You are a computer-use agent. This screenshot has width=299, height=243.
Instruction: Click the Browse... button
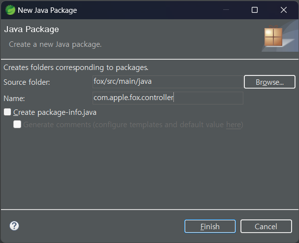pos(269,82)
